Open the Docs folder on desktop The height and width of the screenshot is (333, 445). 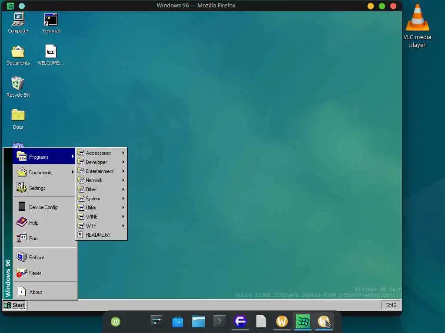18,119
